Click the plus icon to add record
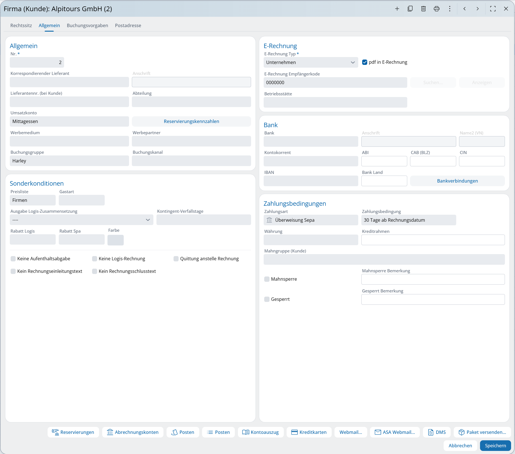 point(397,9)
